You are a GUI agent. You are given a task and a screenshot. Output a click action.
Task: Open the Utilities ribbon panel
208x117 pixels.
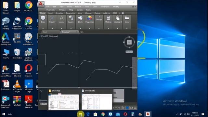(108, 19)
